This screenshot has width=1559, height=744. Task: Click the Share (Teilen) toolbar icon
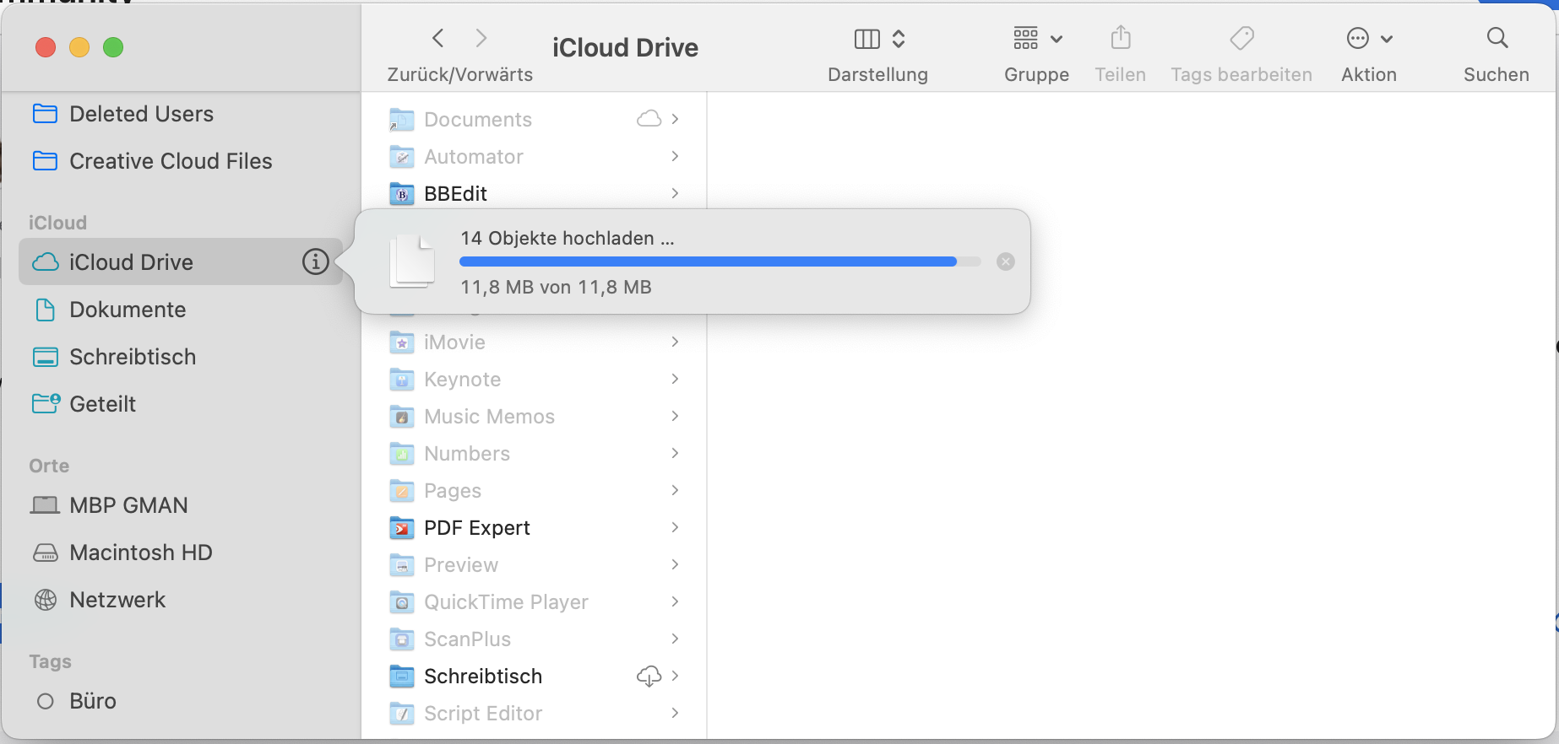coord(1120,38)
